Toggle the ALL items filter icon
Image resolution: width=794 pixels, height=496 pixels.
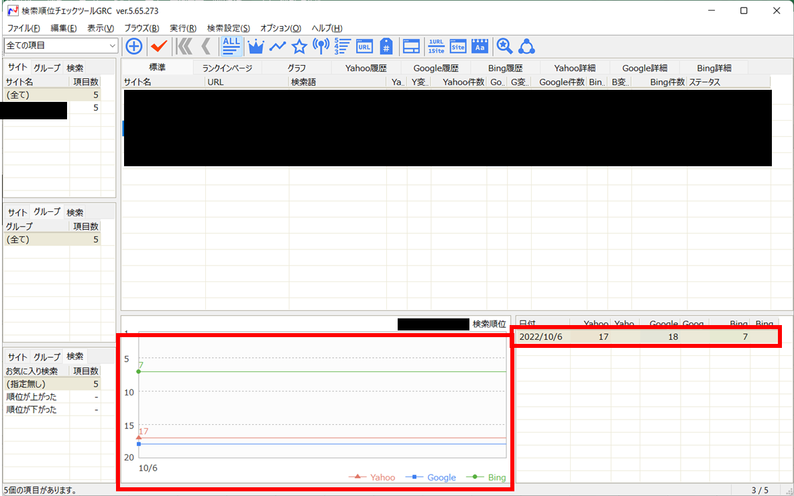click(231, 46)
